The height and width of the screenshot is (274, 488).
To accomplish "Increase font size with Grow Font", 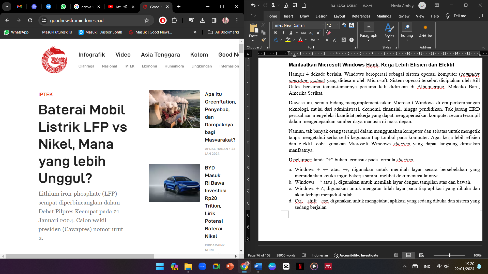I will [x=327, y=40].
